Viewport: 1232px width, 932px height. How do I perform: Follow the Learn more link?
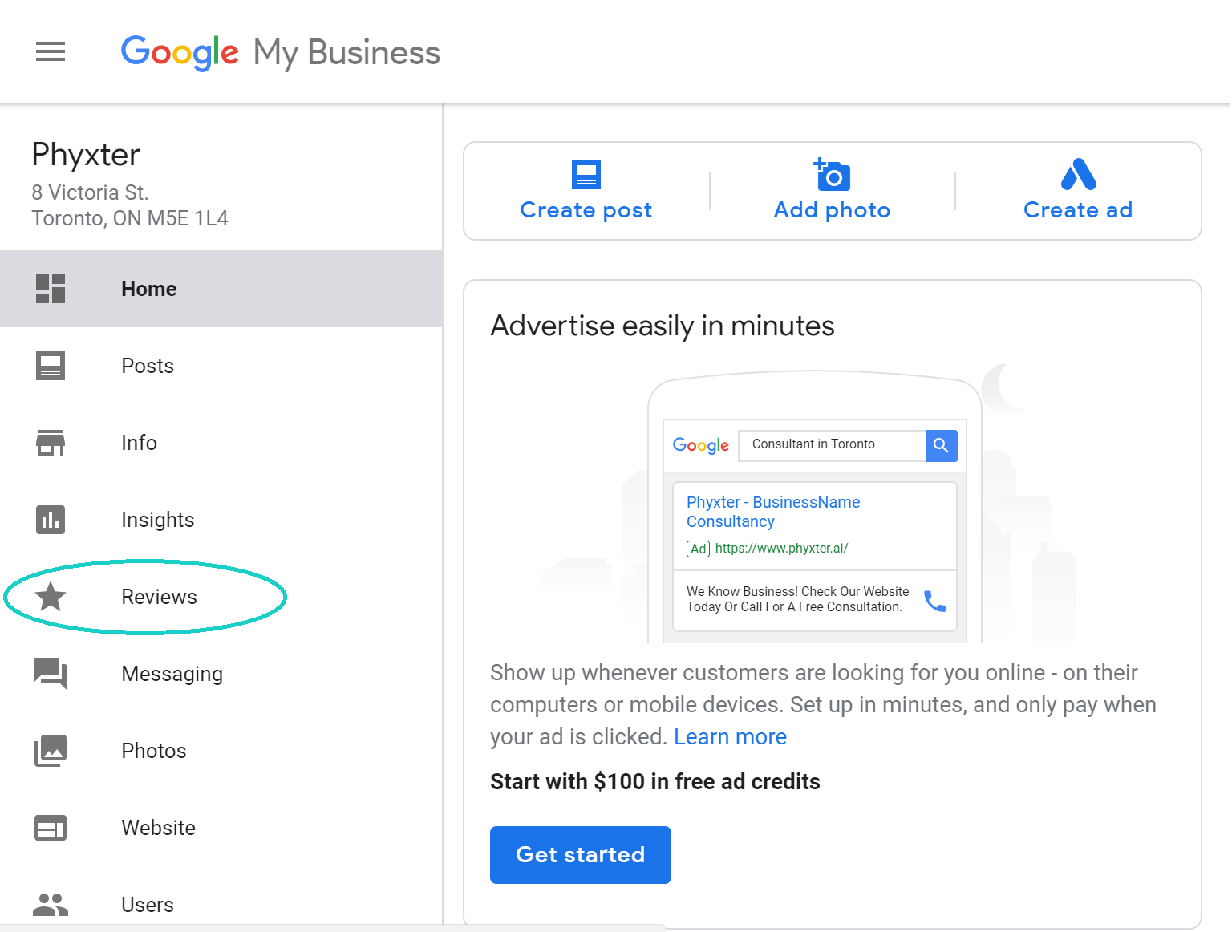730,737
